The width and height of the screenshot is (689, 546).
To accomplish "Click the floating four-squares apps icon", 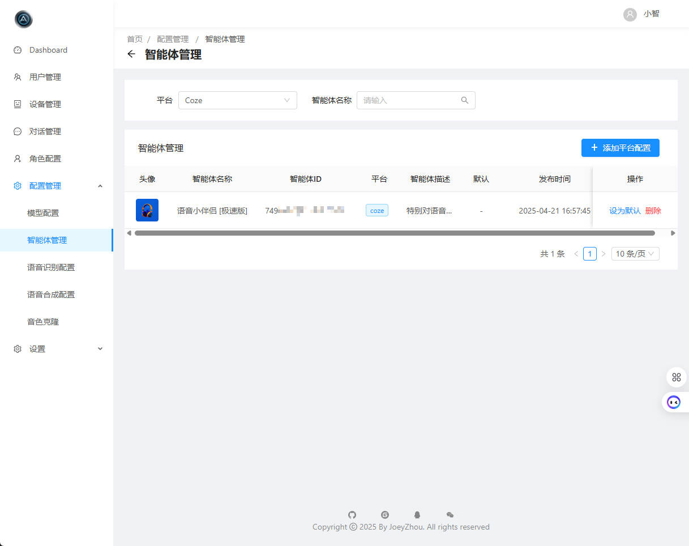I will coord(676,377).
